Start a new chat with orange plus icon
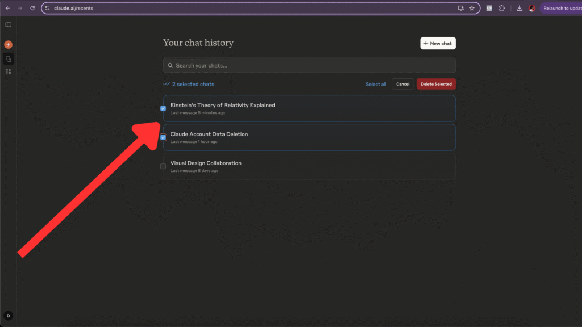 click(x=8, y=44)
